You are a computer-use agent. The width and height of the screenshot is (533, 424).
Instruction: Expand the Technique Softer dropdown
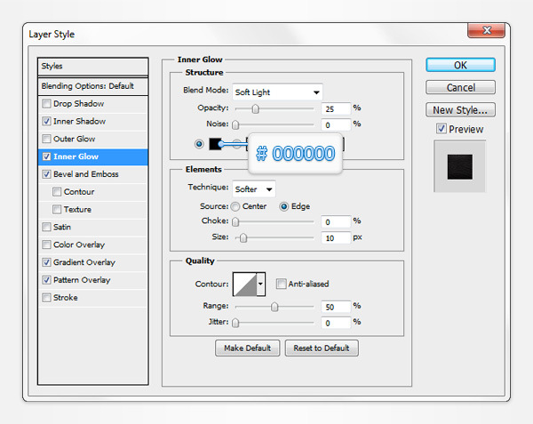click(254, 188)
